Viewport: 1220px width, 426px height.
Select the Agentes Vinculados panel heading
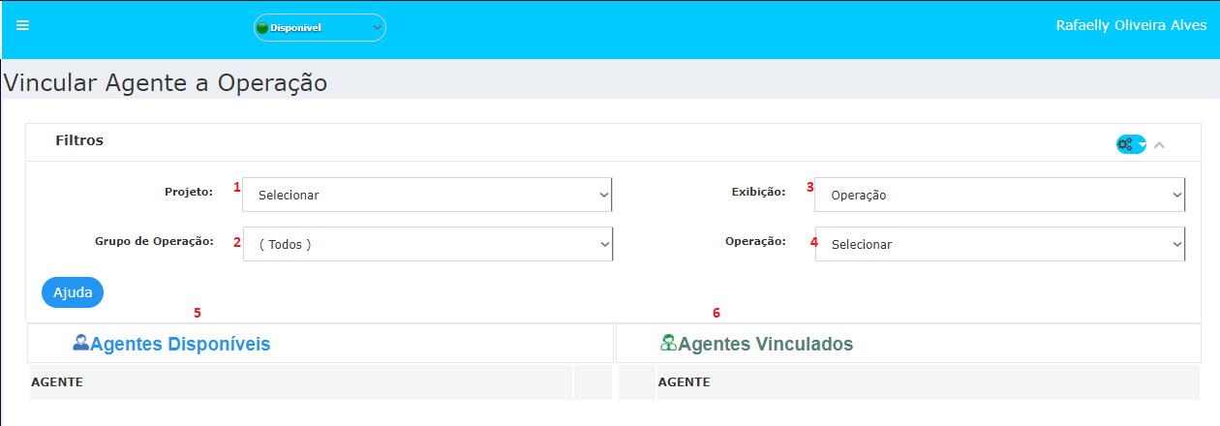765,344
